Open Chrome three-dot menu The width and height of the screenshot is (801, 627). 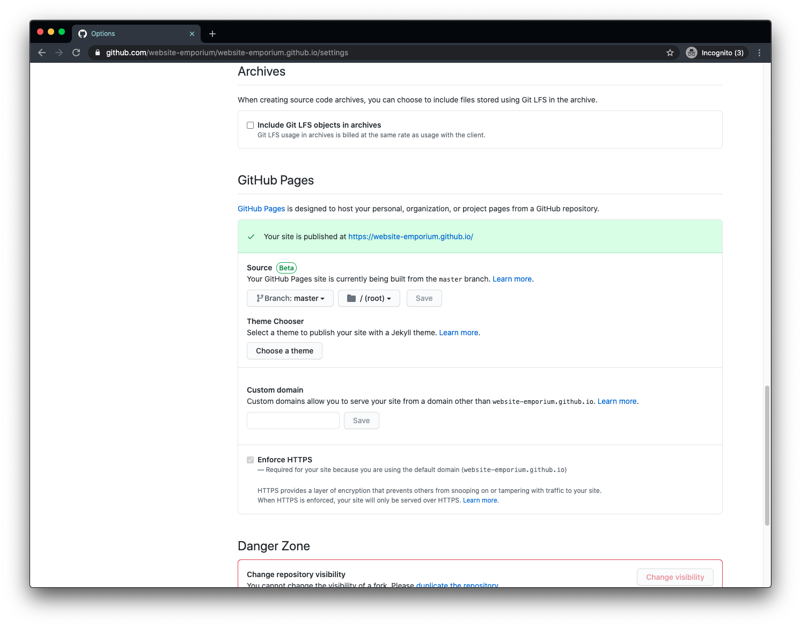coord(759,53)
